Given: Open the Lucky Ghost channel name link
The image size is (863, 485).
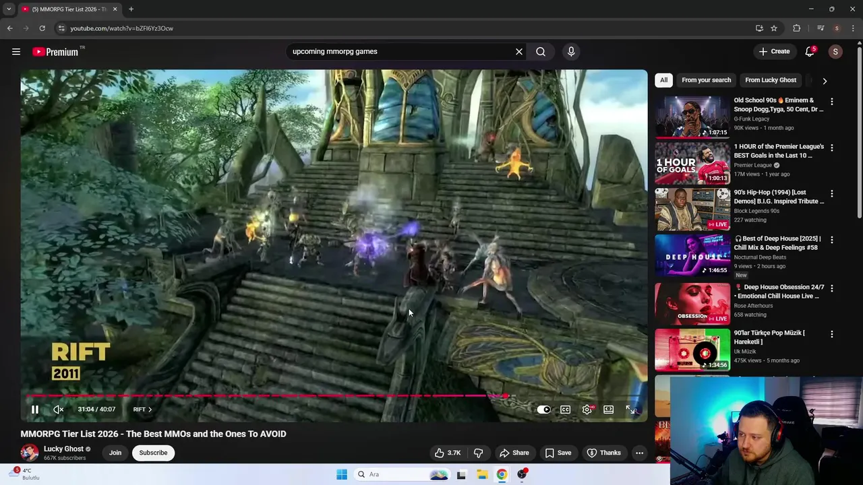Looking at the screenshot, I should pos(63,449).
